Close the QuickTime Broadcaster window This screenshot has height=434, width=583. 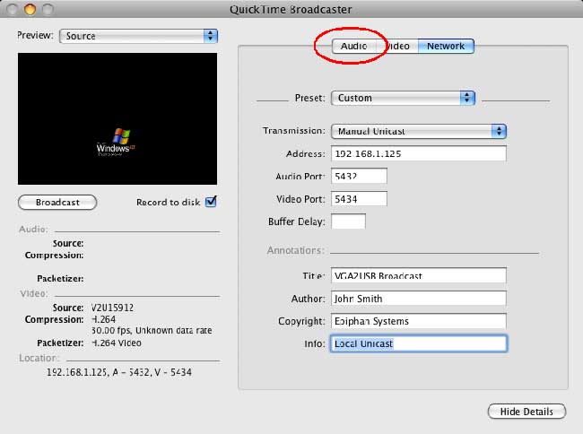point(11,9)
